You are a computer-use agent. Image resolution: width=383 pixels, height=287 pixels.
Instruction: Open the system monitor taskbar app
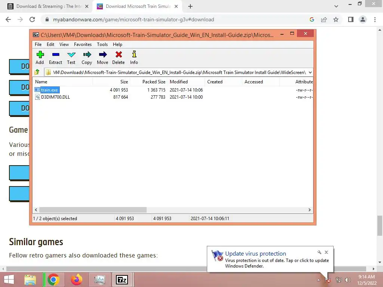coord(99,280)
